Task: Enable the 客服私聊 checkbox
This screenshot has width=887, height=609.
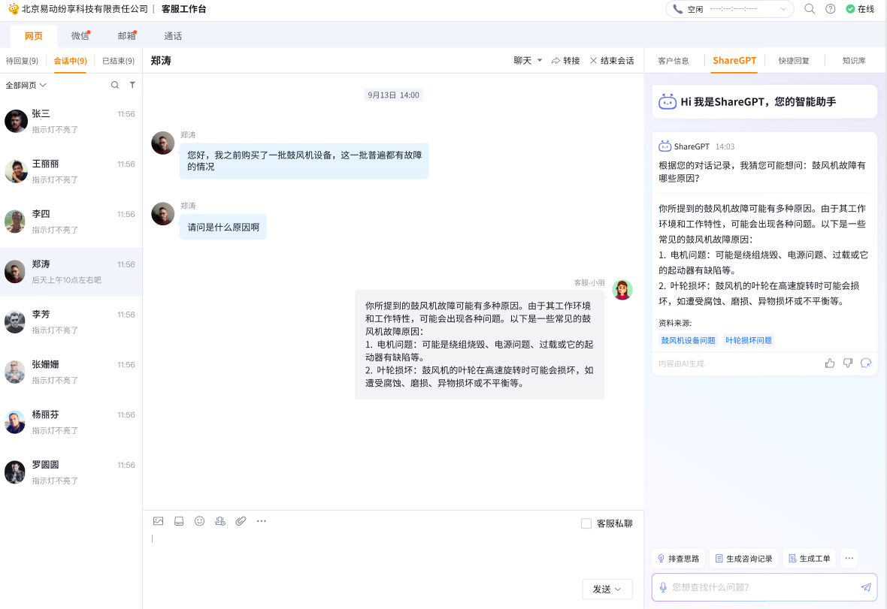Action: click(x=586, y=523)
